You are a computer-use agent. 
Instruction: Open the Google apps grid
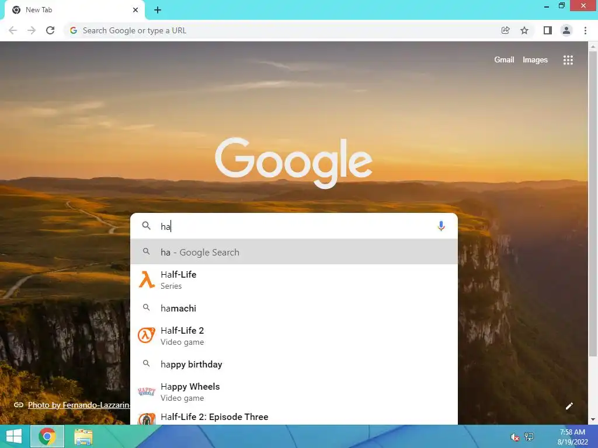click(x=568, y=60)
